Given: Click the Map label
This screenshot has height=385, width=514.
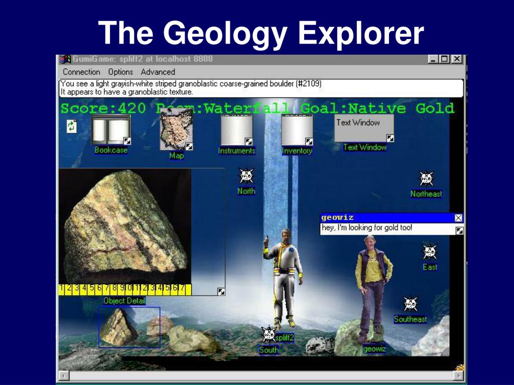Looking at the screenshot, I should click(176, 155).
